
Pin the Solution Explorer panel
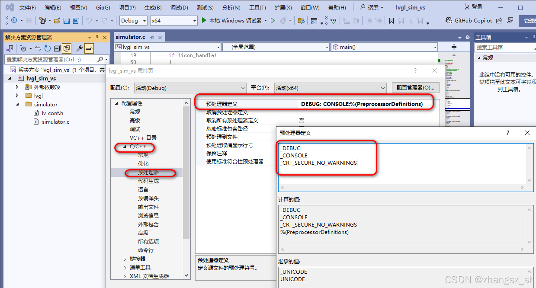pos(97,38)
